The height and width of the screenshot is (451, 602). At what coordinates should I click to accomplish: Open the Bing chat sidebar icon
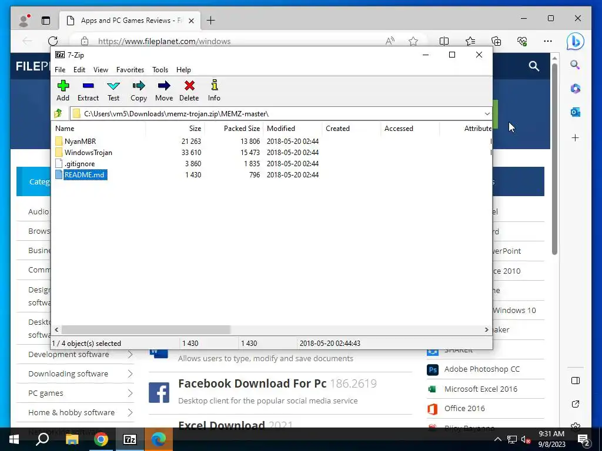click(575, 41)
